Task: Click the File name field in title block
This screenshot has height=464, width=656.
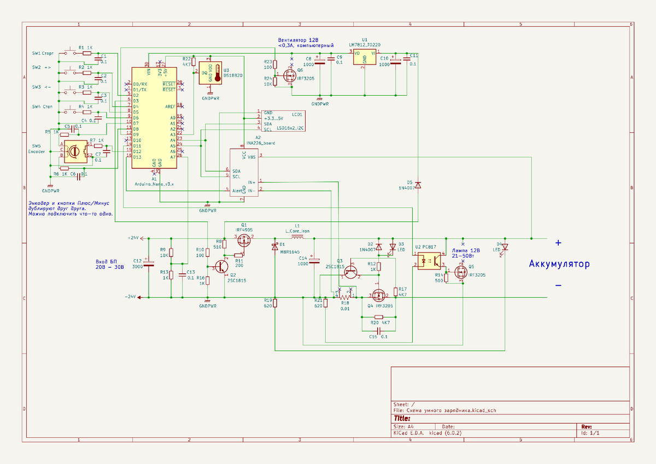Action: click(x=445, y=410)
